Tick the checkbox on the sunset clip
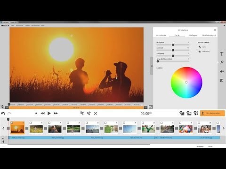226x169 pixels. pos(12,123)
